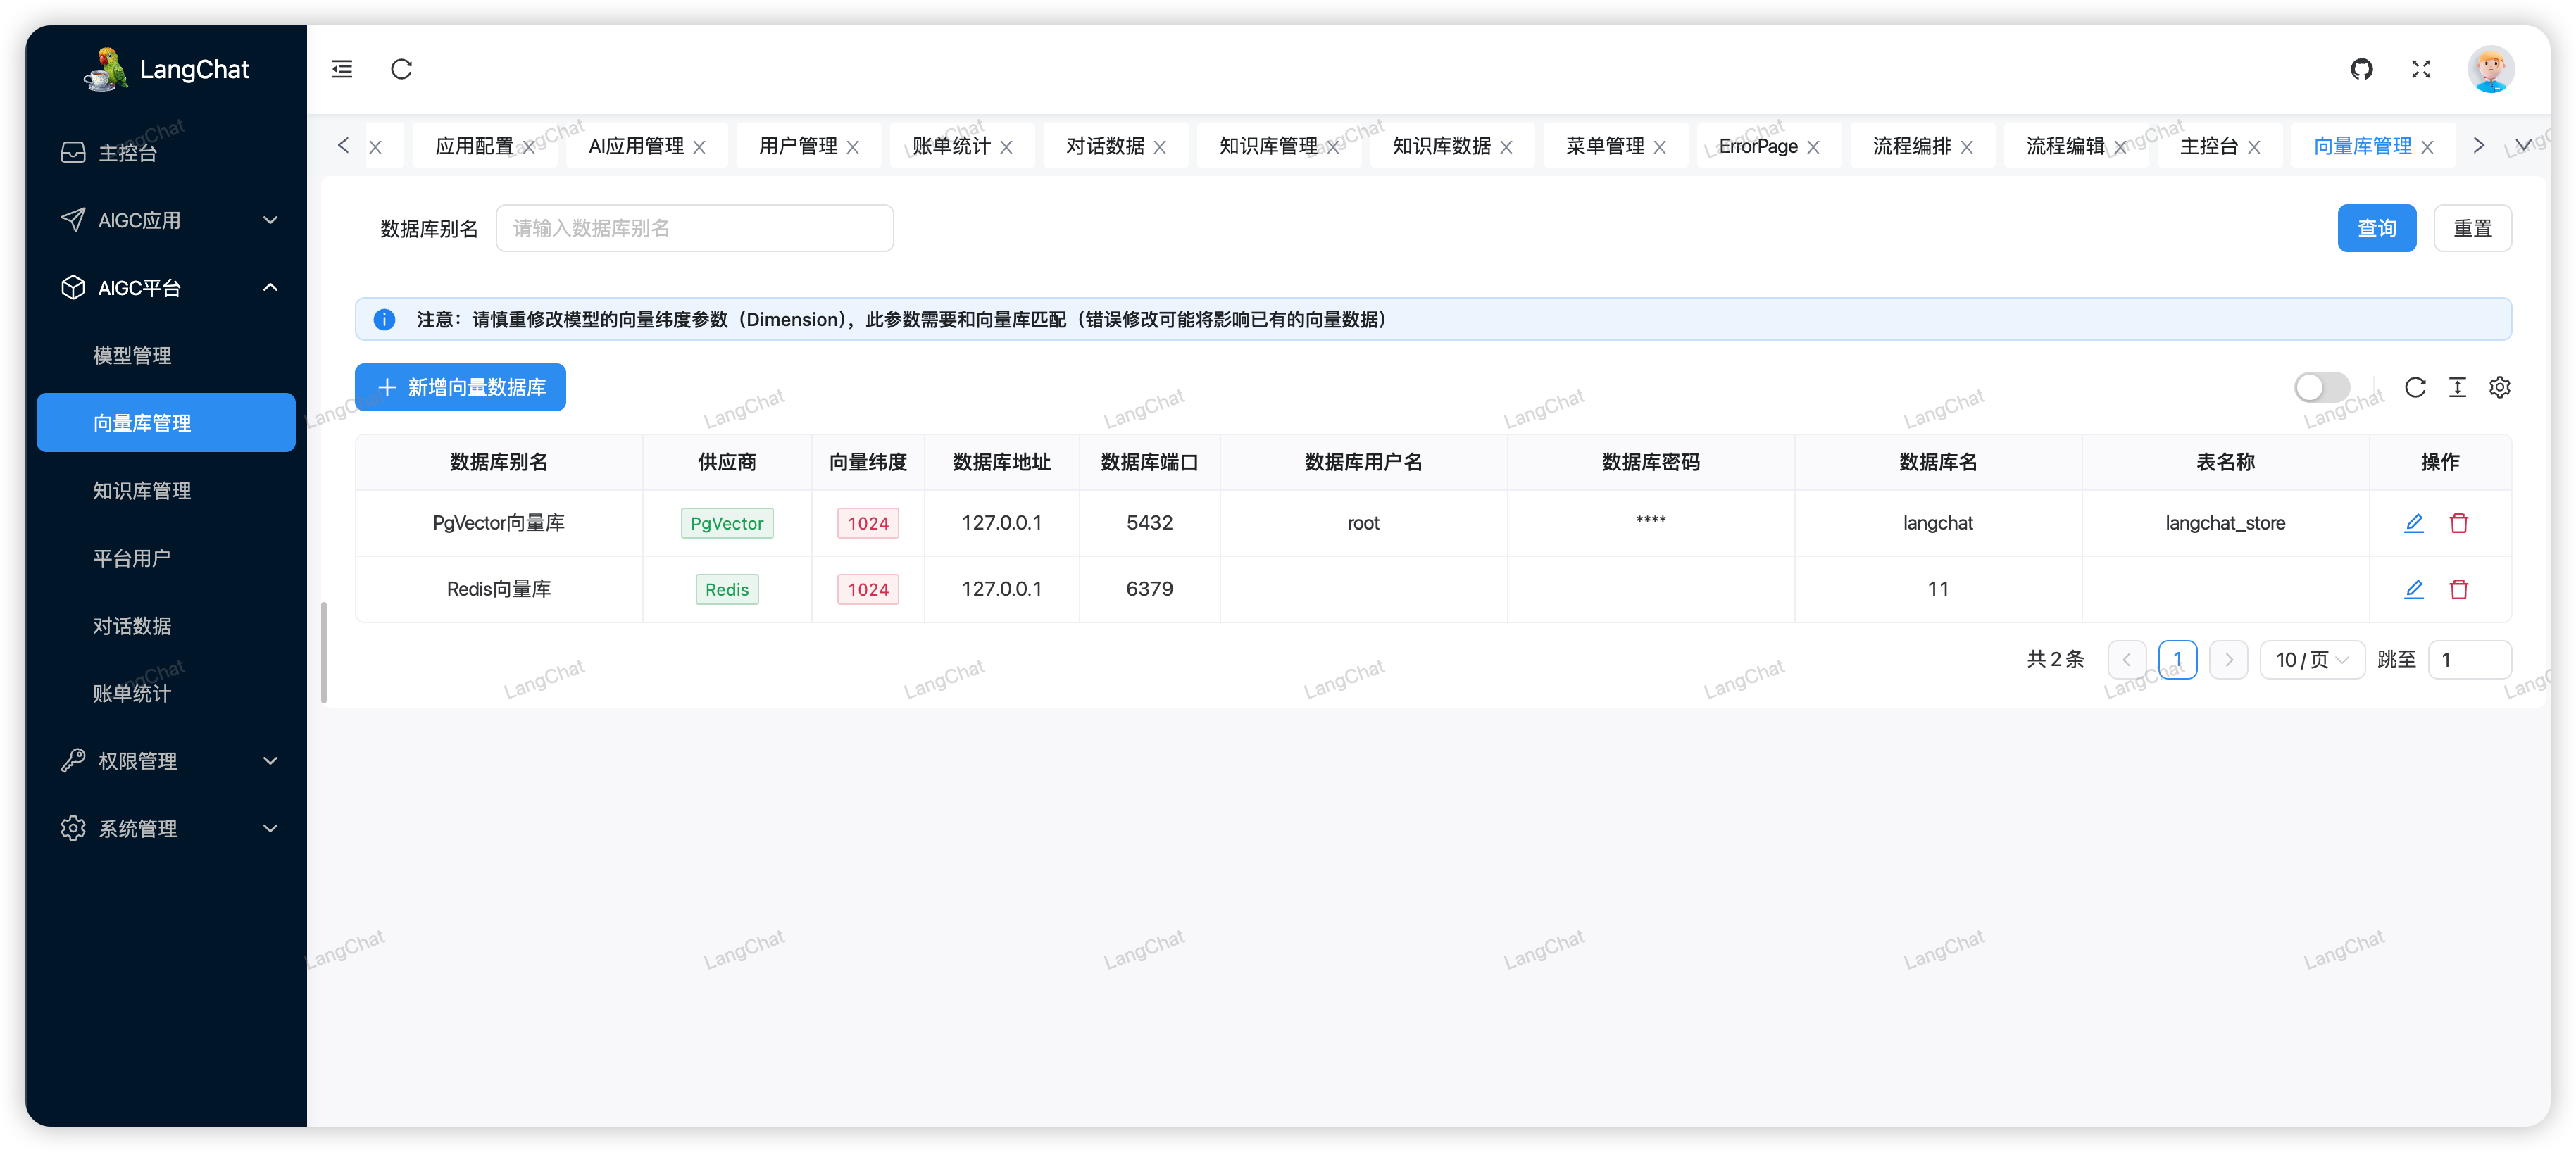The height and width of the screenshot is (1152, 2576).
Task: Focus the 数据库别名 input field
Action: click(x=694, y=229)
